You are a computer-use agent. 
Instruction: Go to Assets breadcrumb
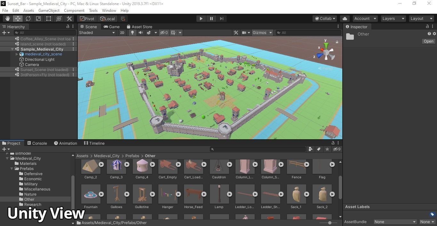coord(82,156)
